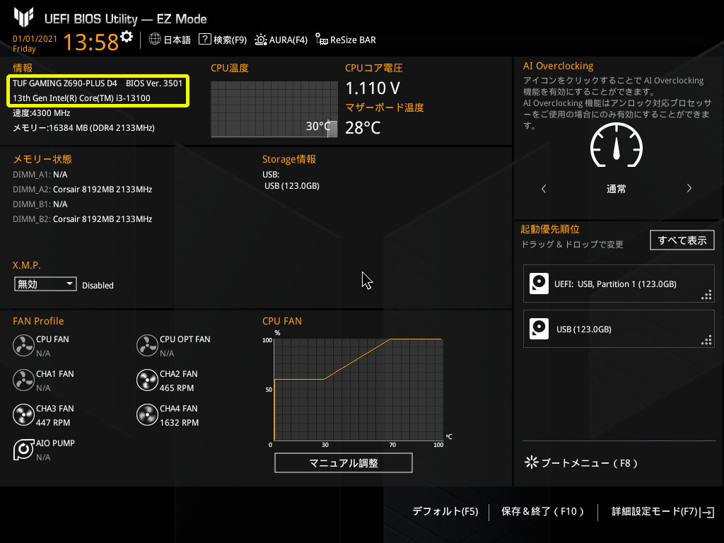724x543 pixels.
Task: Click the CHA4 FAN icon showing 1632 RPM
Action: point(147,414)
